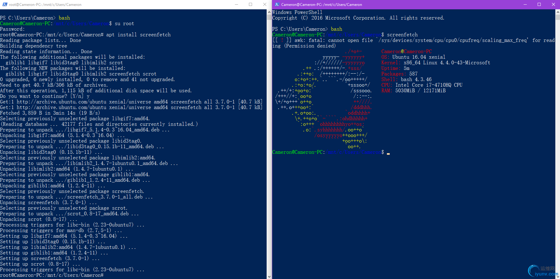560x279 pixels.
Task: Click scroll-down arrow in left terminal scrollbar
Action: pos(269,277)
